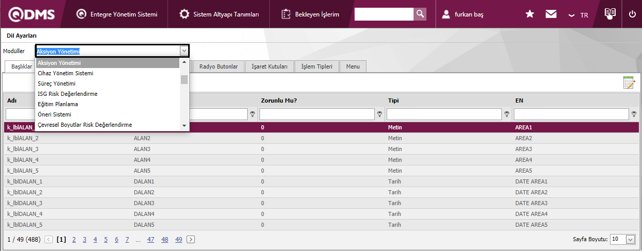
Task: Open the TR language selector
Action: click(x=578, y=15)
